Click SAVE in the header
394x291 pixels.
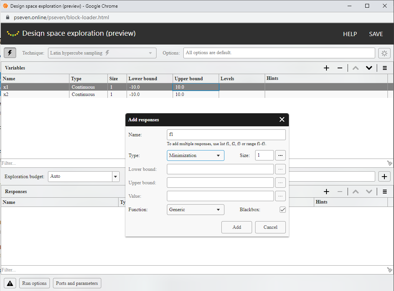pyautogui.click(x=376, y=34)
